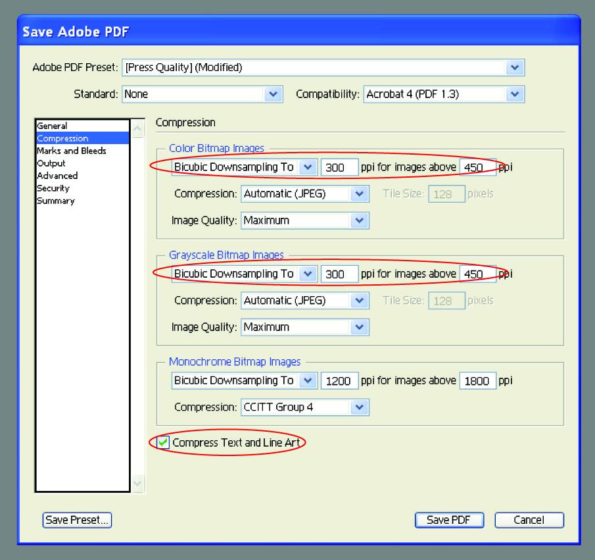Click the Save PDF button
The image size is (595, 560).
click(449, 520)
